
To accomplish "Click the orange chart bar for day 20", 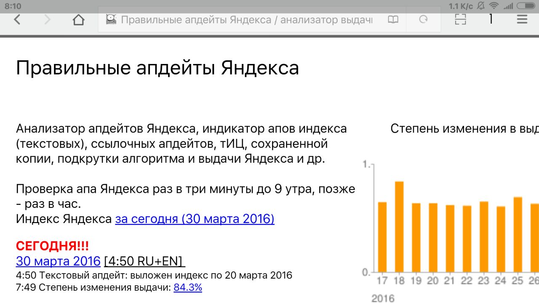I will tap(433, 237).
